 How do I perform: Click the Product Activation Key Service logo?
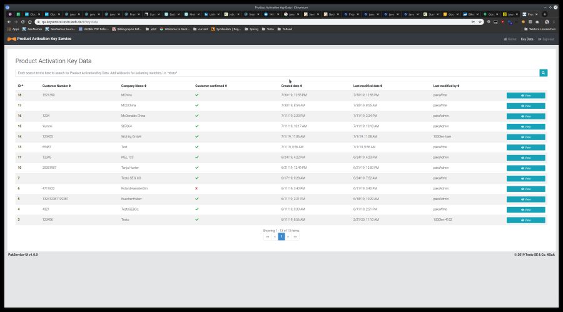click(x=39, y=39)
